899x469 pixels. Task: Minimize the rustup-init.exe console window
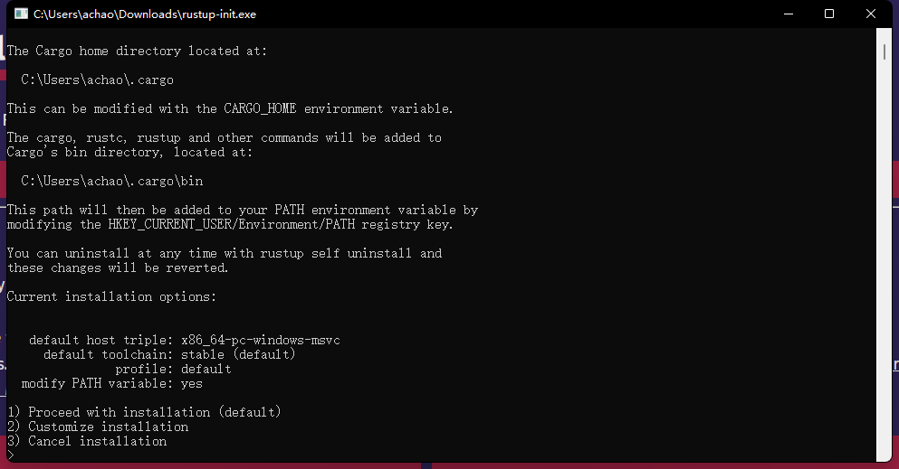click(788, 14)
